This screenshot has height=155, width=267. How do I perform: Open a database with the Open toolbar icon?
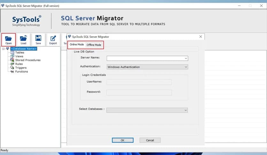click(8, 40)
